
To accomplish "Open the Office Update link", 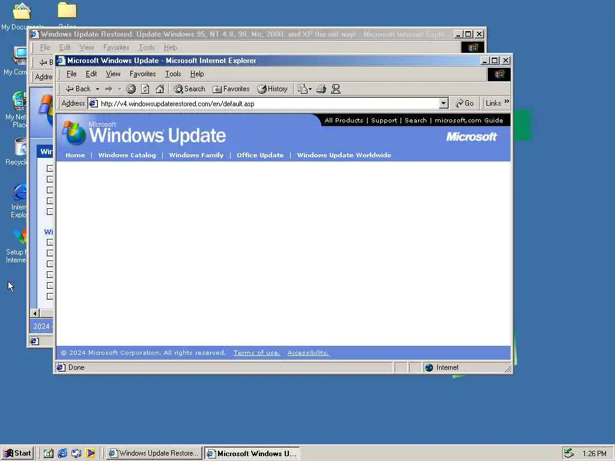I will coord(260,155).
